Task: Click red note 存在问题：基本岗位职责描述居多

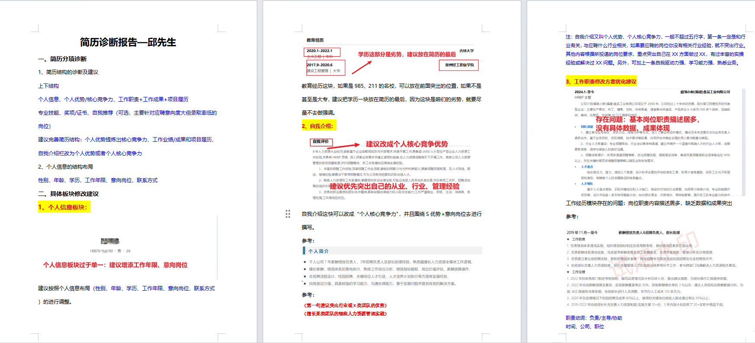Action: (x=648, y=119)
